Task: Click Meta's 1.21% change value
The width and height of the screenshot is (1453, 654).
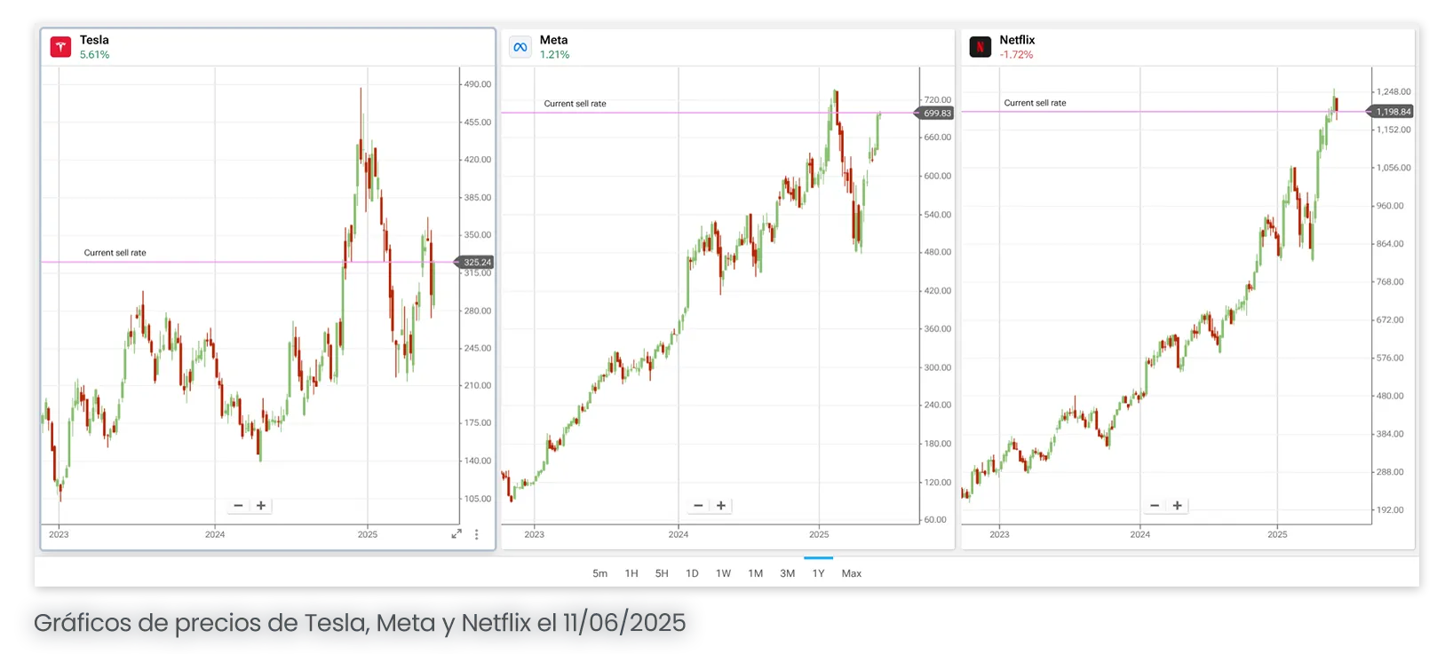Action: (554, 55)
